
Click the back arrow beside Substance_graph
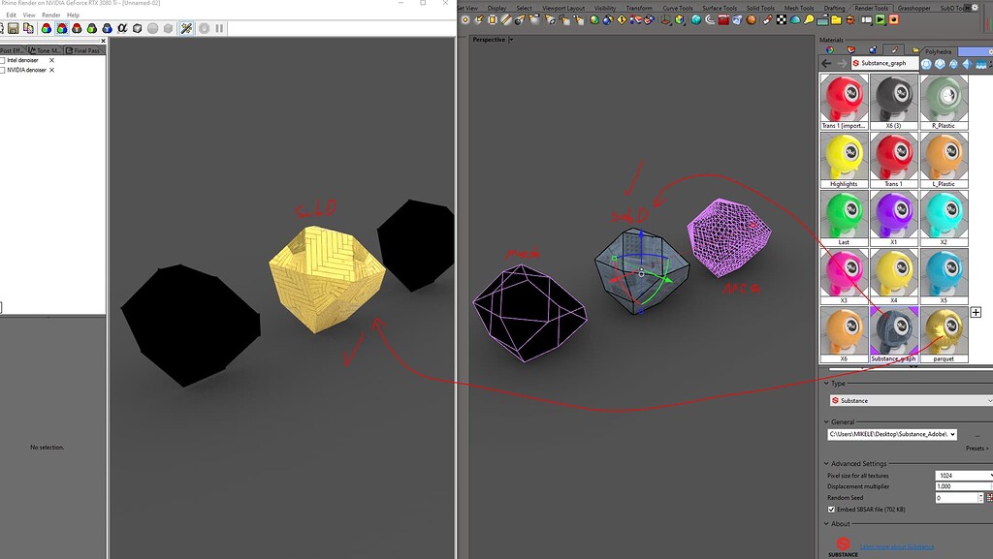click(825, 62)
